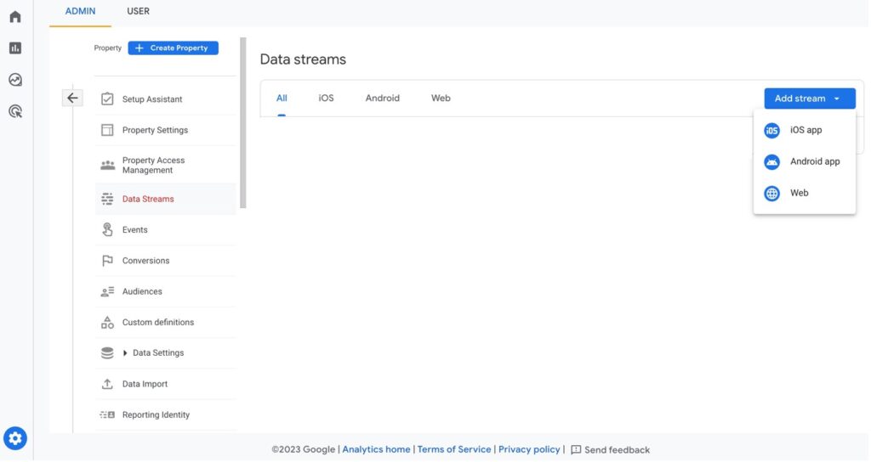The height and width of the screenshot is (462, 871).
Task: Go to Property Access Management
Action: (153, 166)
